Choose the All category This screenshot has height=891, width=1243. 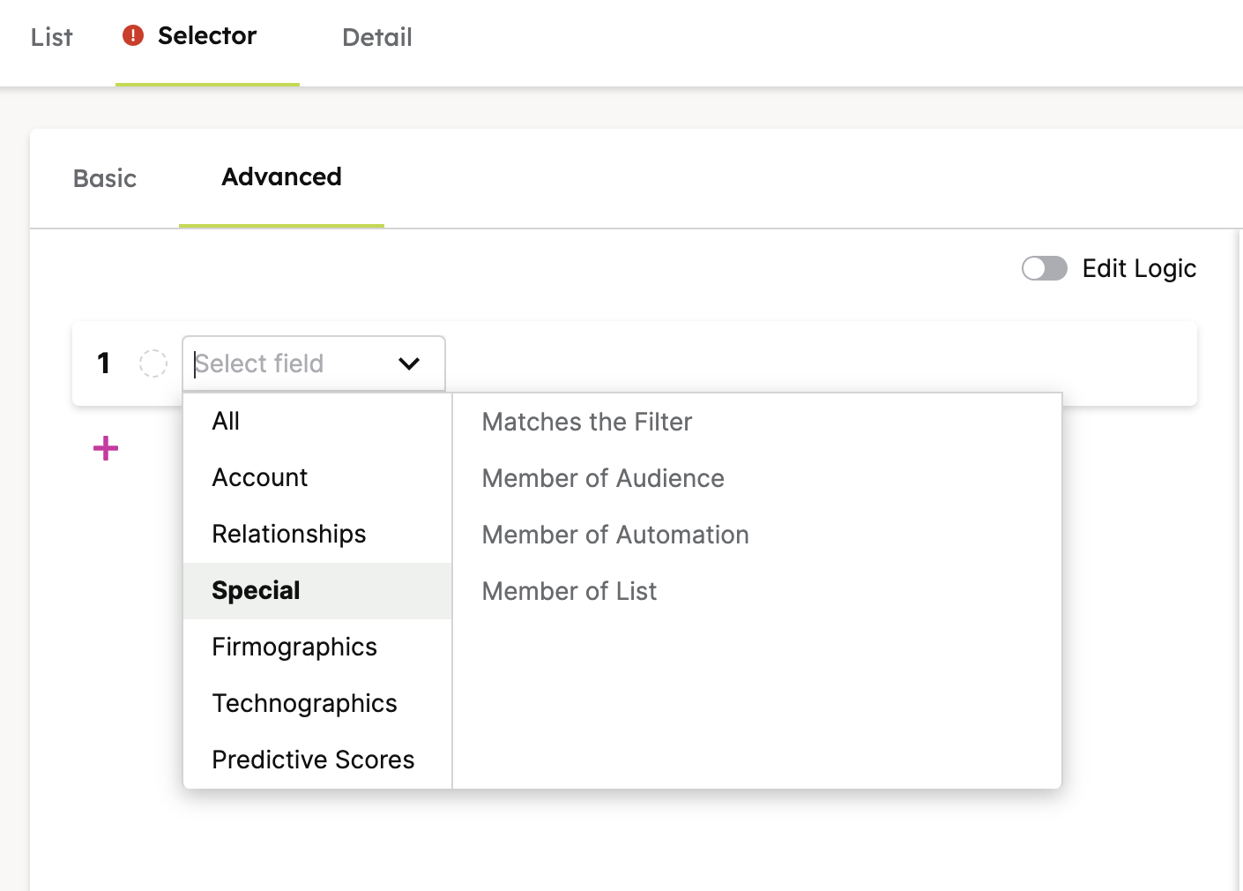[x=317, y=422]
